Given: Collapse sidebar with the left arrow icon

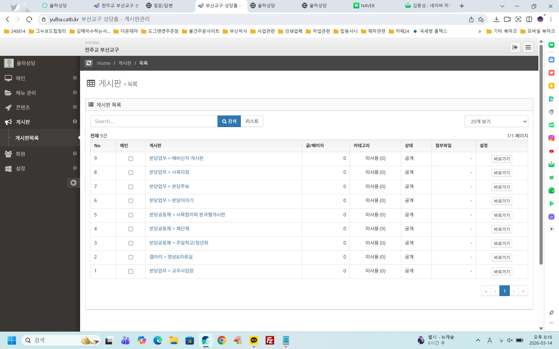Looking at the screenshot, I should tap(73, 183).
